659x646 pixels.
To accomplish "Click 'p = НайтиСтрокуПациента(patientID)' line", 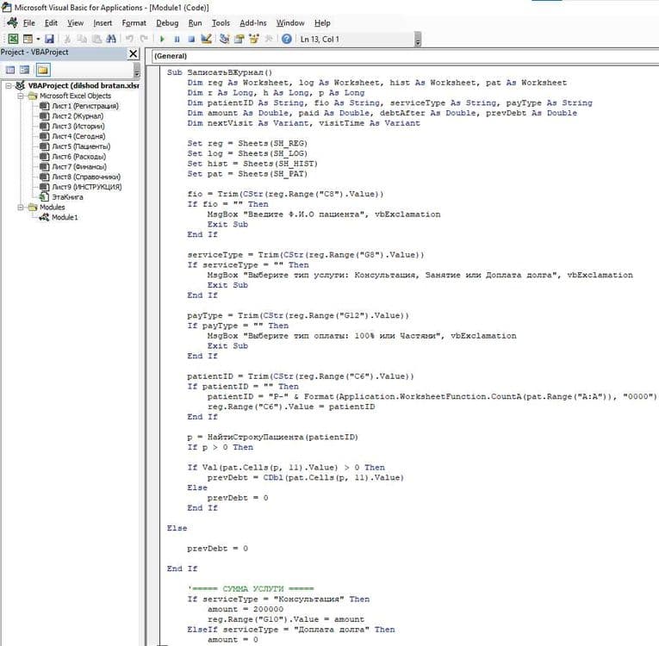I will (x=273, y=437).
